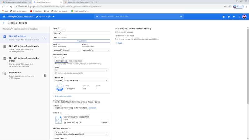Viewport: 249px width, 140px height.
Task: Edit the instance Name field
Action: coord(81,33)
